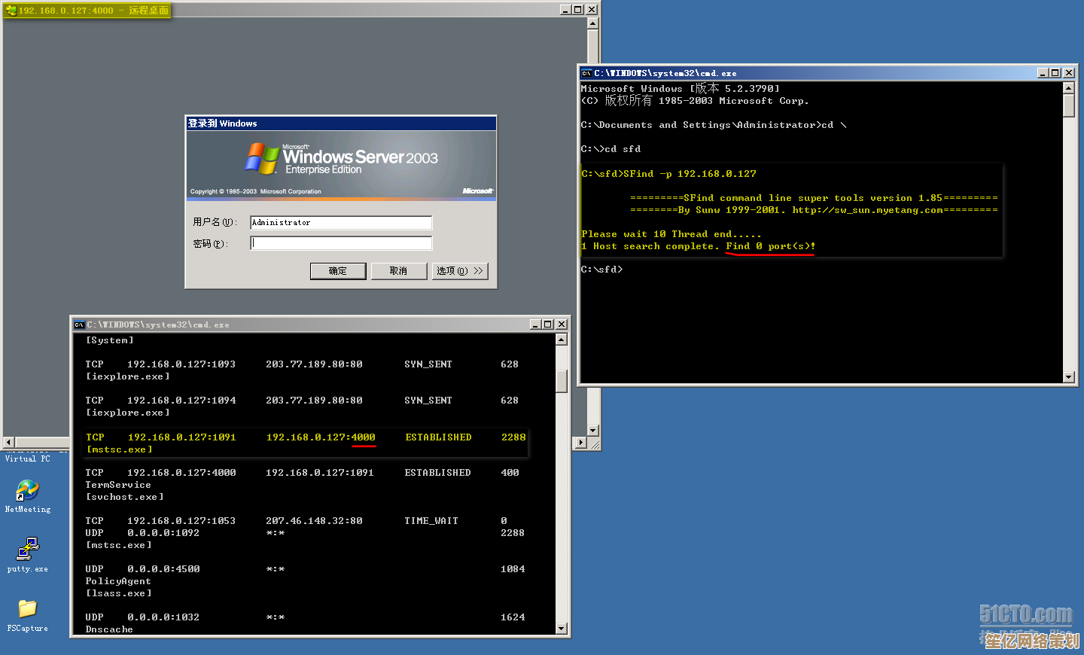
Task: Click the '[lsass.exe]' line
Action: click(118, 593)
